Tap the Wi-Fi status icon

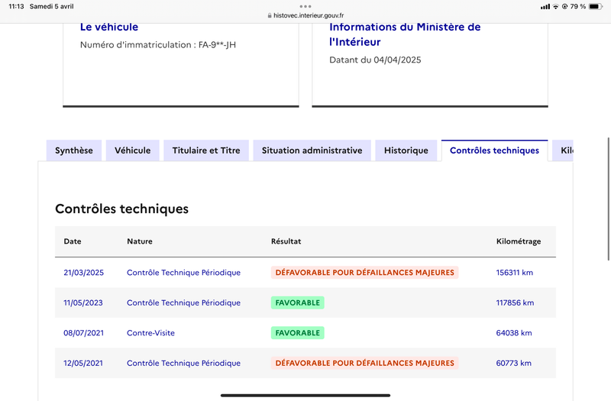555,6
